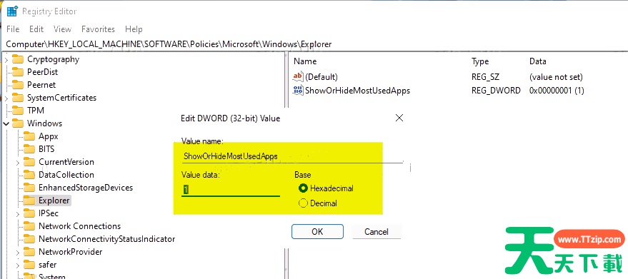Image resolution: width=628 pixels, height=279 pixels.
Task: Click the Cryptography folder icon
Action: (18, 59)
